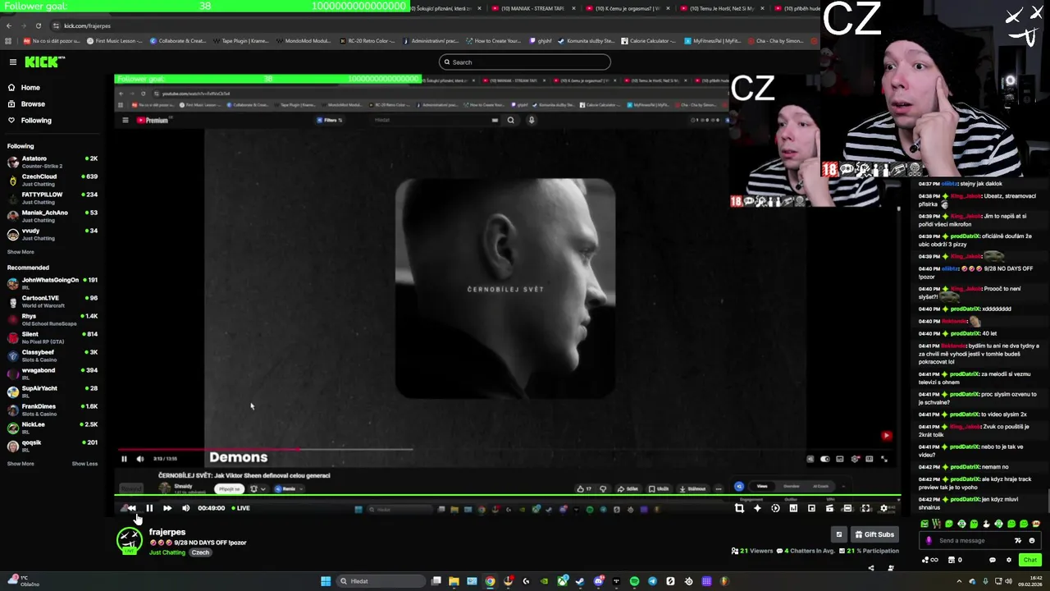Screen dimensions: 1050x591
Task: Open the translate icon in chat input
Action: pos(1018,541)
